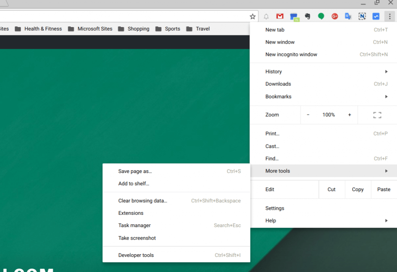
Task: Bookmark this page with the star icon
Action: click(x=252, y=17)
